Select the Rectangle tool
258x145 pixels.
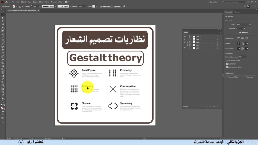click(3, 40)
